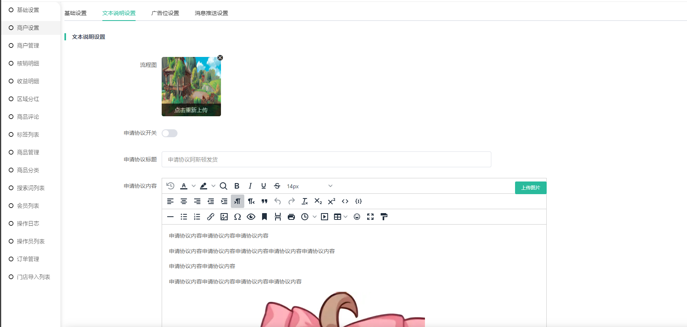
Task: Insert a special character with the omega icon
Action: pos(238,217)
